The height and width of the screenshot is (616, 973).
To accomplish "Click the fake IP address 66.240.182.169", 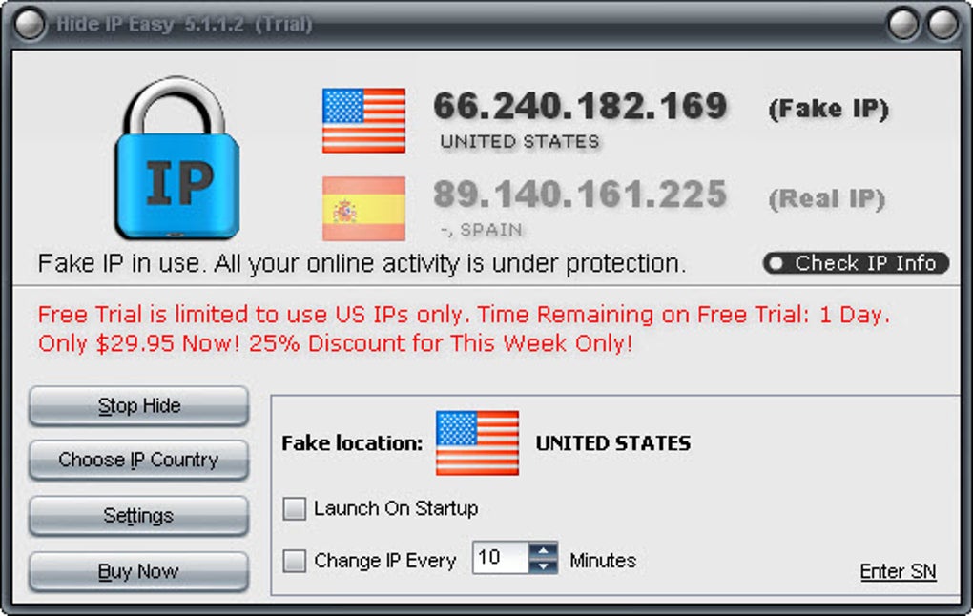I will click(x=580, y=106).
